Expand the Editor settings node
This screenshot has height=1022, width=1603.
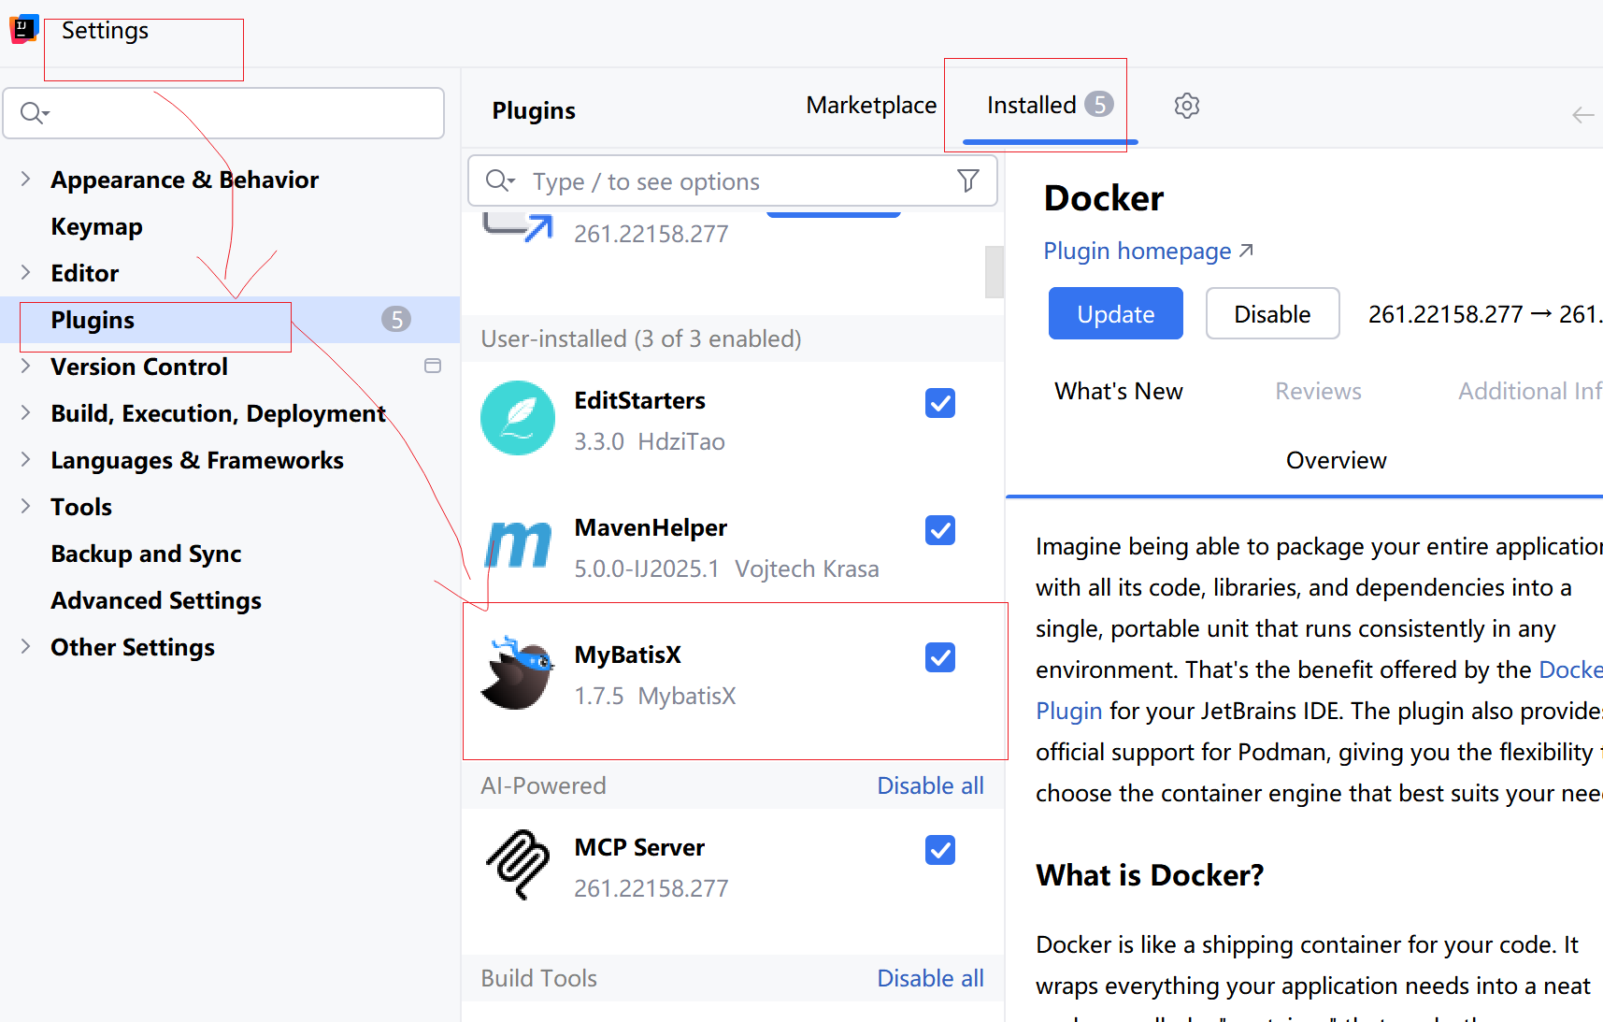25,272
